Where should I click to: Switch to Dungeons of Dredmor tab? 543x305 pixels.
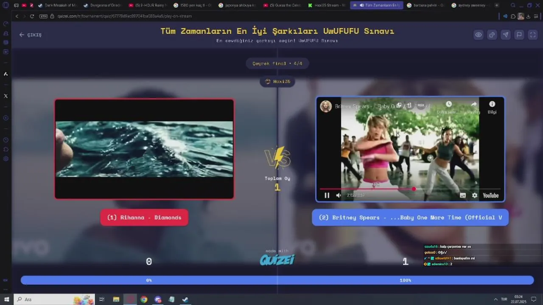pos(103,5)
